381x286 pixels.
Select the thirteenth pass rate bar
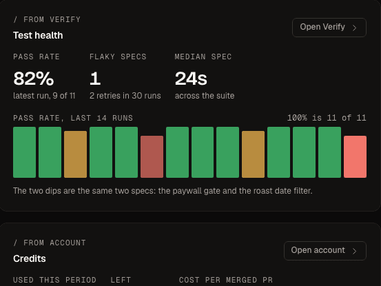330,152
